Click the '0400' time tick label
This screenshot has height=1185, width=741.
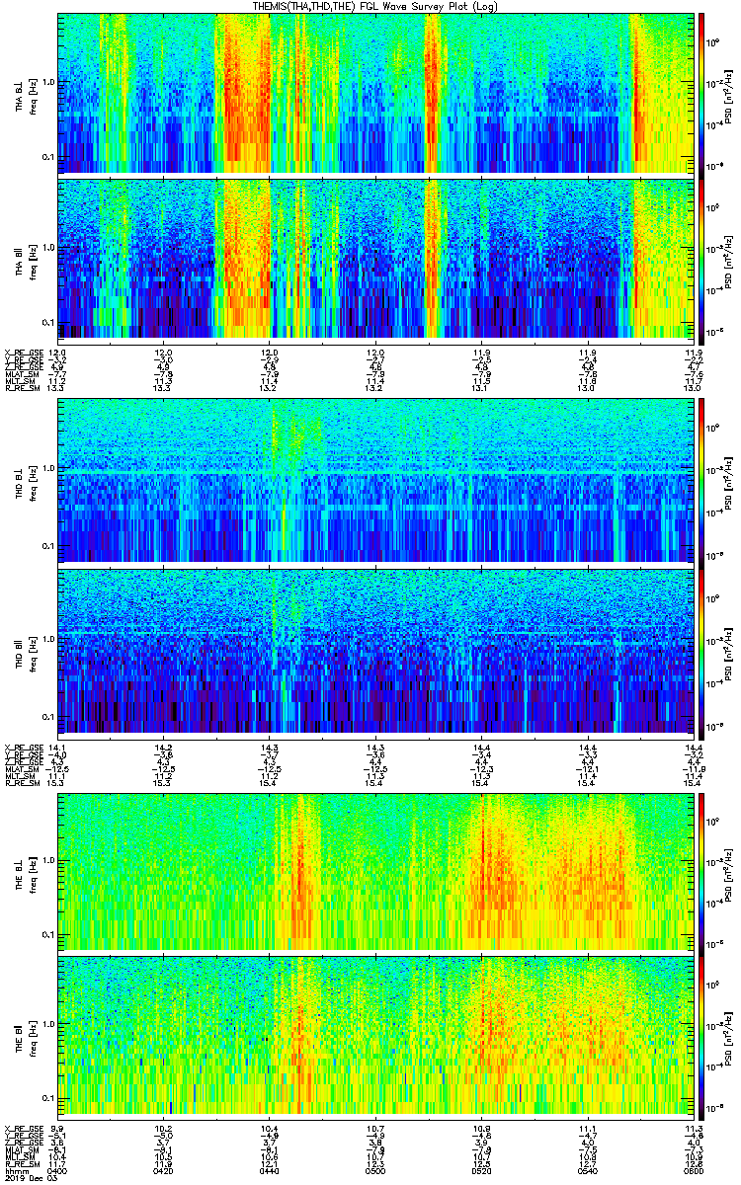(x=57, y=1172)
